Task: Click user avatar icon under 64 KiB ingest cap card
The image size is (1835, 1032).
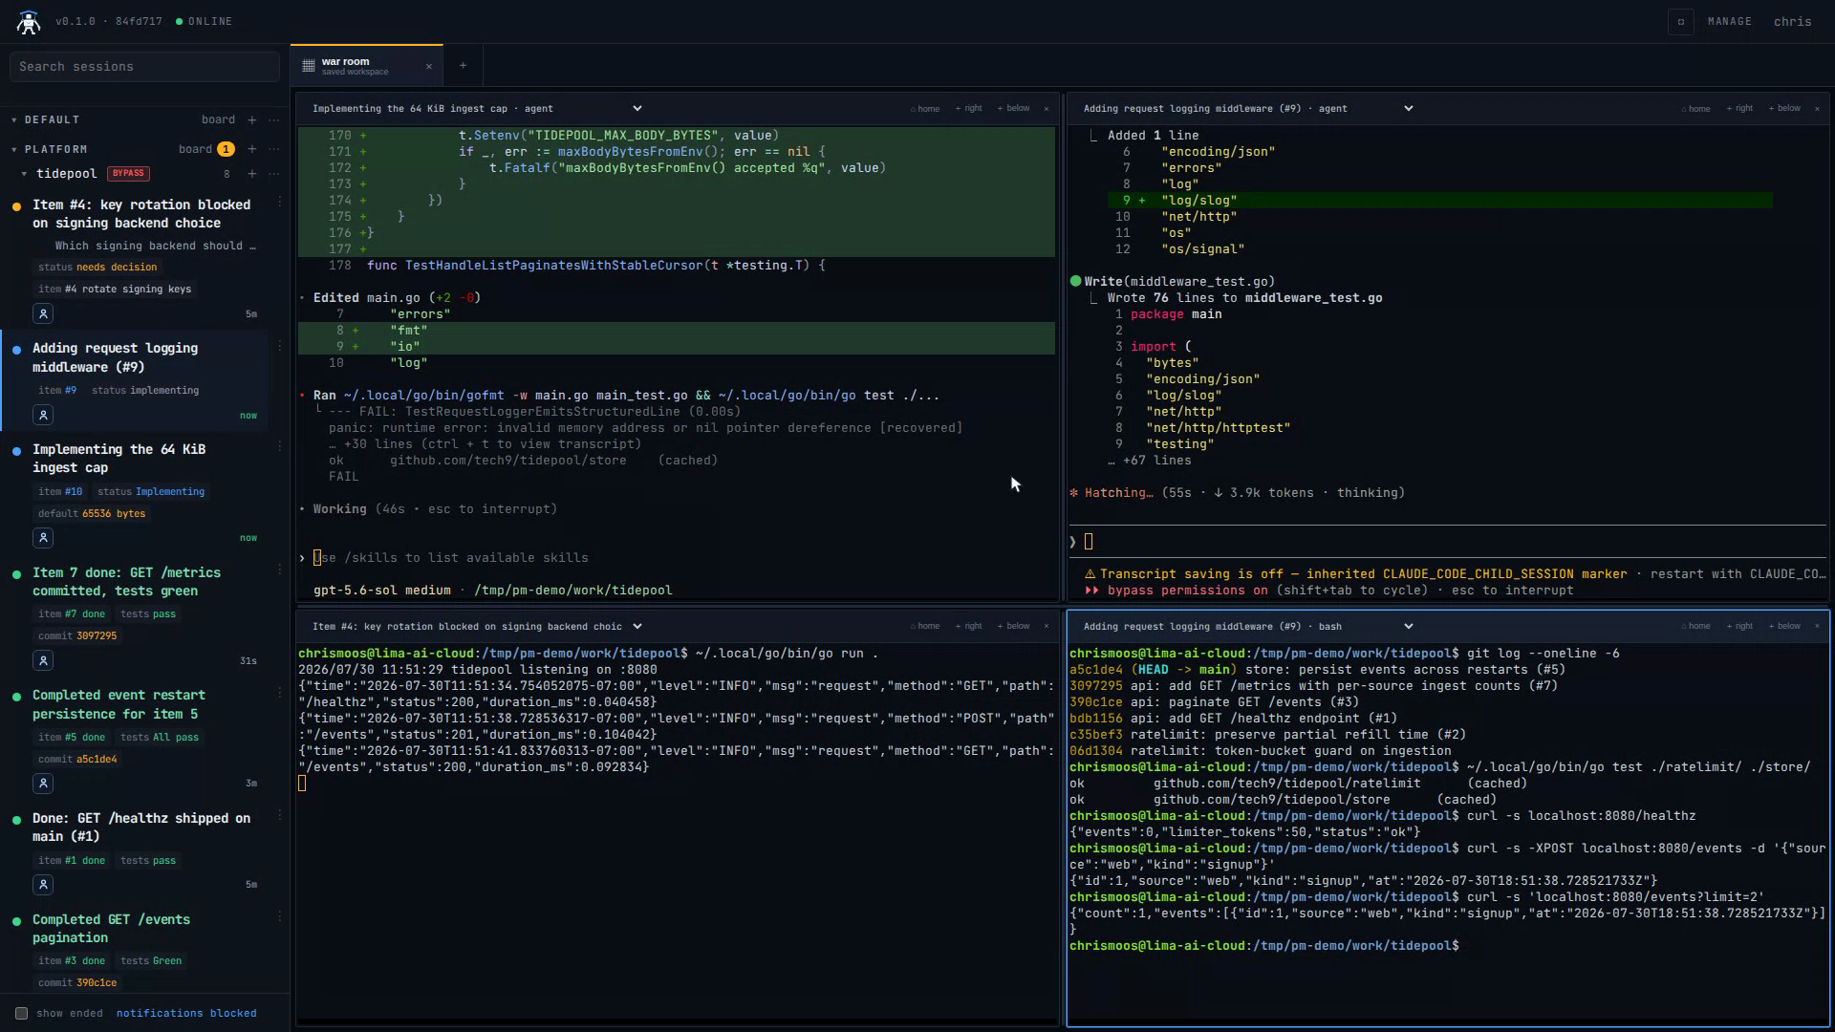Action: click(x=43, y=538)
